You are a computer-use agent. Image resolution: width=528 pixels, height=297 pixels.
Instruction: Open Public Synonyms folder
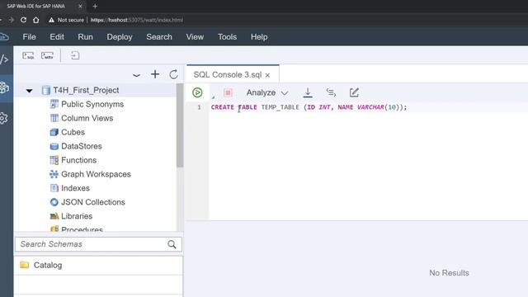[92, 105]
